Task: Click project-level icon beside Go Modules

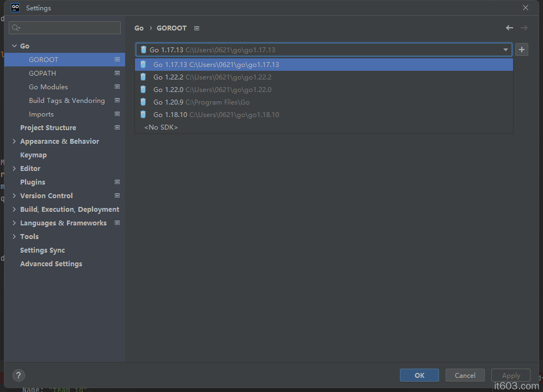Action: click(x=117, y=87)
